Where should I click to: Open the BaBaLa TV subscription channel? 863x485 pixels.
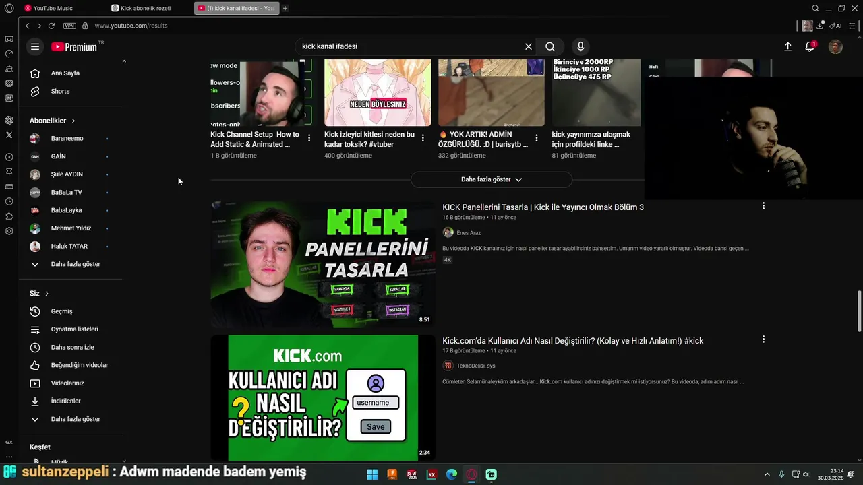point(71,192)
